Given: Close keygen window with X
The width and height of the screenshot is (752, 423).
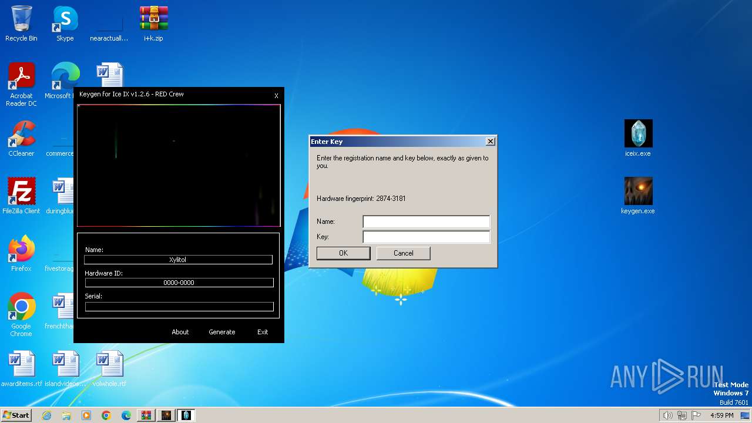Looking at the screenshot, I should [x=276, y=96].
